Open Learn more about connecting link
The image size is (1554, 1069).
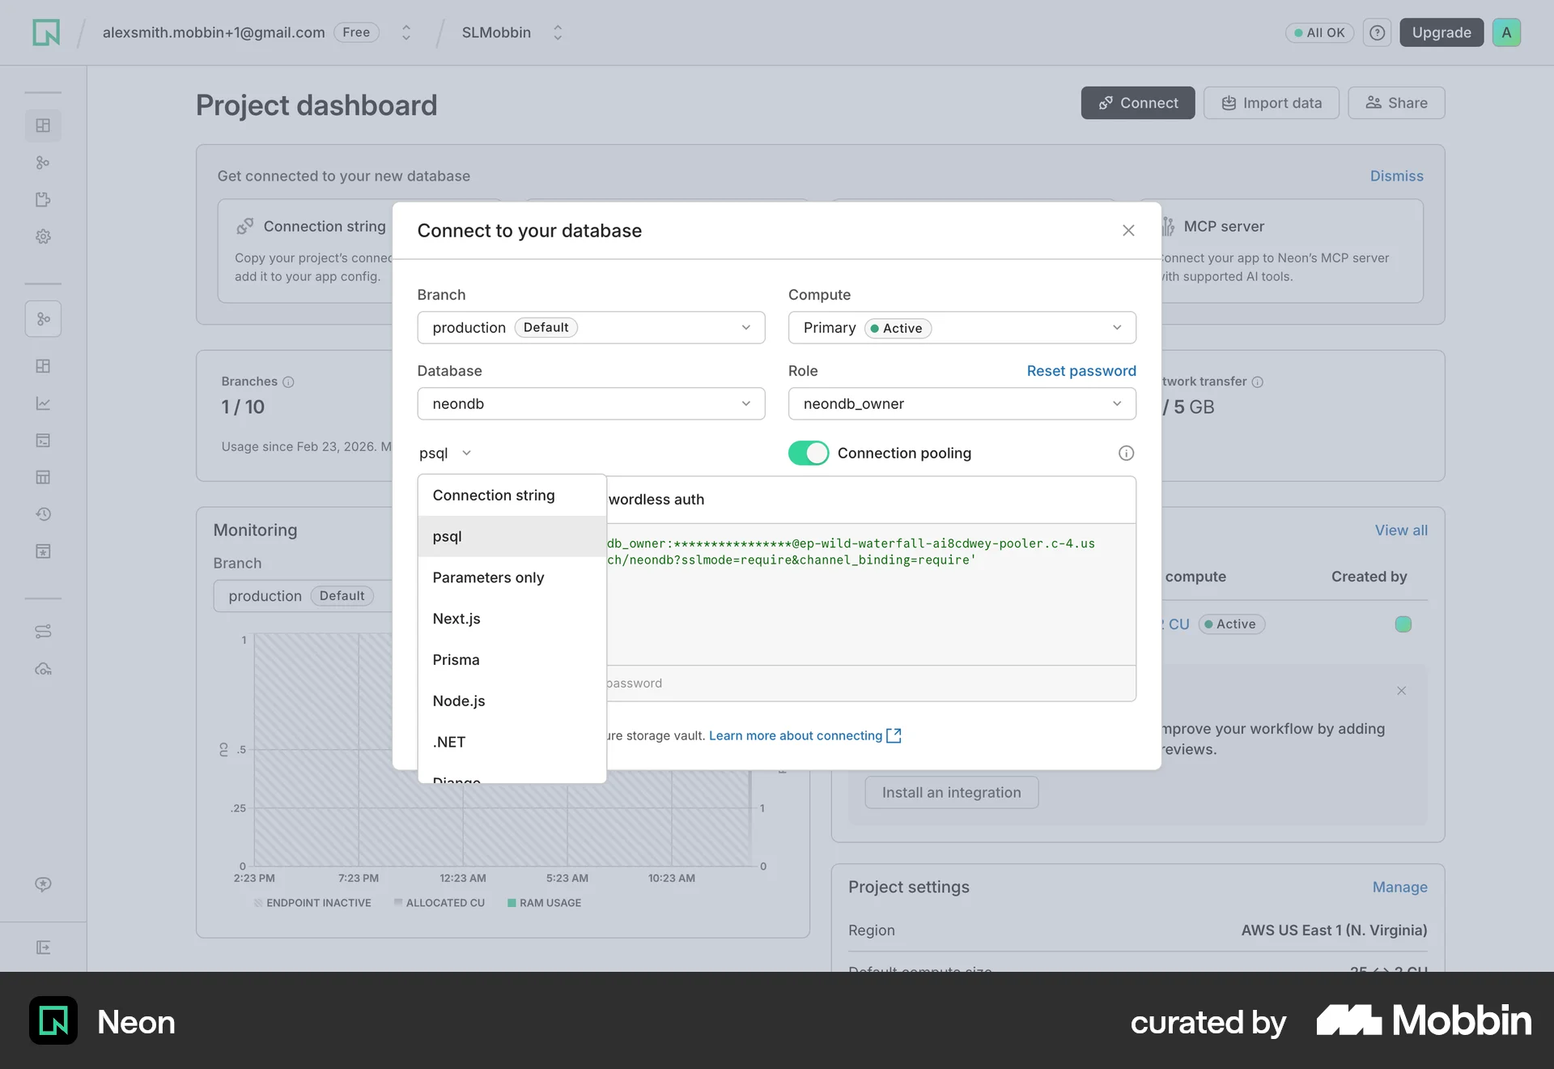(x=805, y=735)
